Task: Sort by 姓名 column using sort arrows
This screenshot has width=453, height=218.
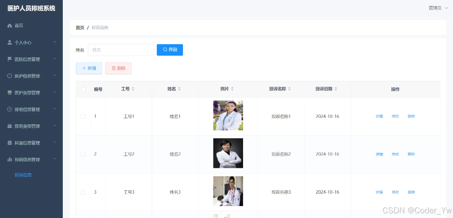Action: pyautogui.click(x=179, y=89)
